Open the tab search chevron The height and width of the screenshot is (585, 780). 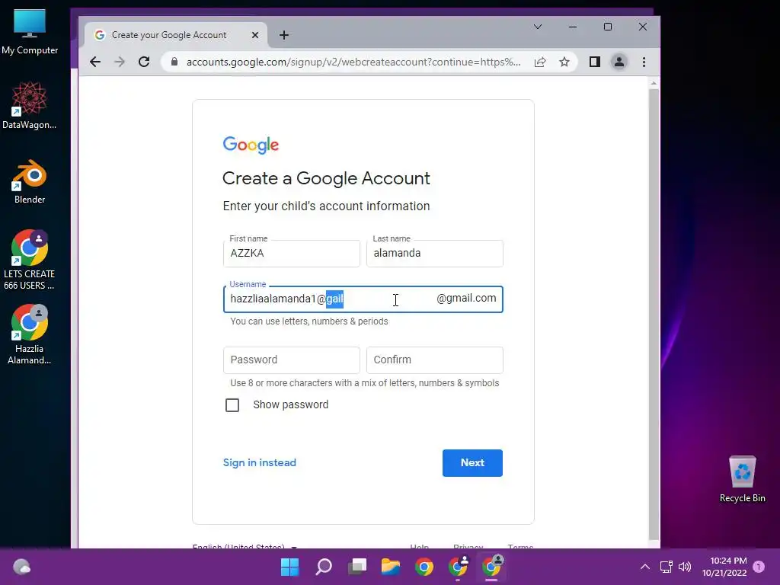(538, 27)
